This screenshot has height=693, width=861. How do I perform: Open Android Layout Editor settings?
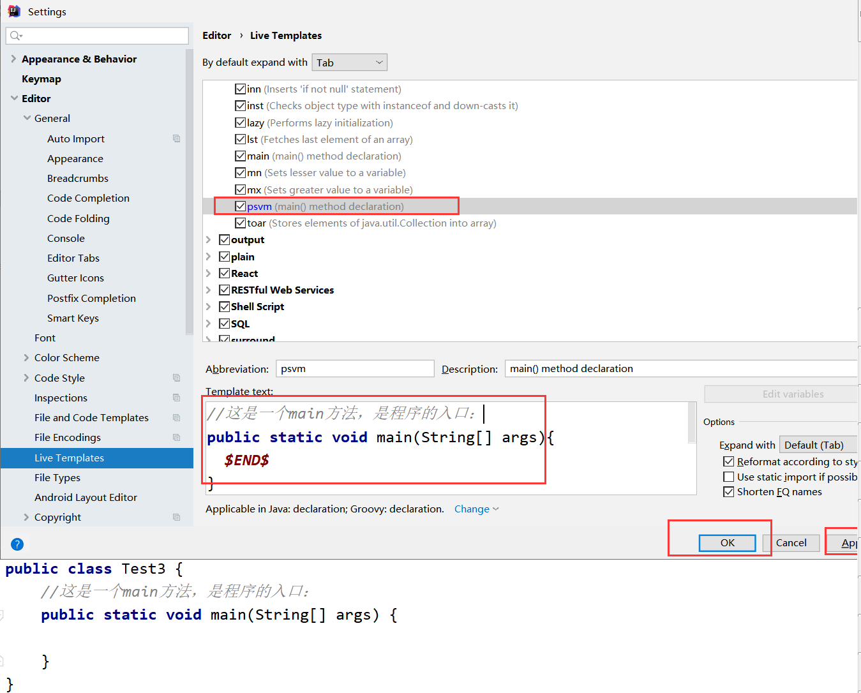[86, 497]
